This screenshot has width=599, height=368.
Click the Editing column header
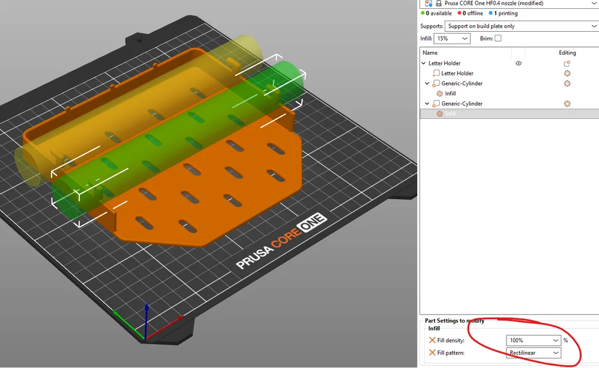click(567, 52)
